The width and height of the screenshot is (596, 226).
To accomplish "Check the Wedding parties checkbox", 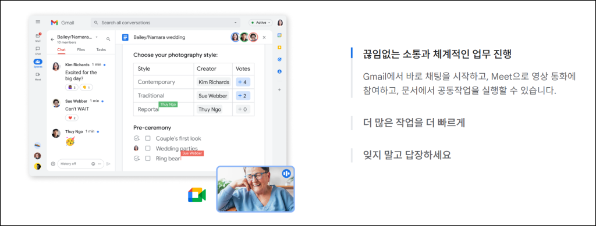I will [148, 148].
